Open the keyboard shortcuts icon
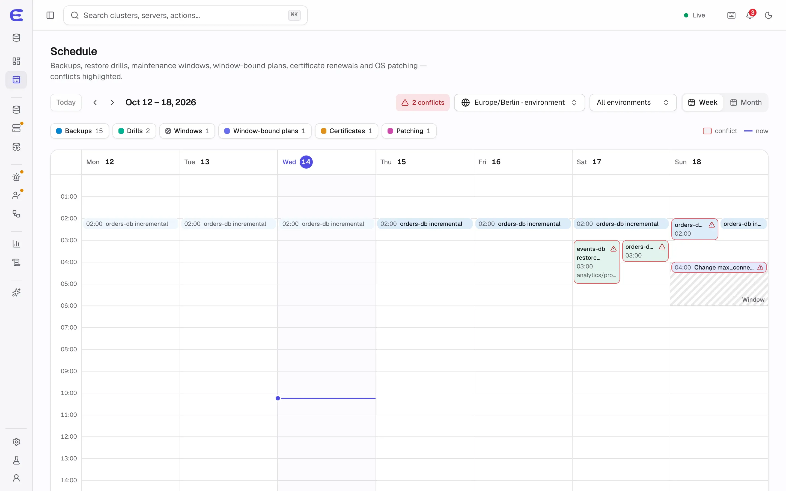Image resolution: width=786 pixels, height=491 pixels. [731, 15]
